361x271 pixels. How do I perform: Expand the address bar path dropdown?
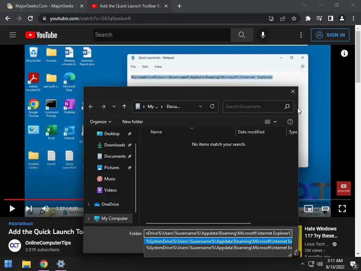pyautogui.click(x=200, y=106)
